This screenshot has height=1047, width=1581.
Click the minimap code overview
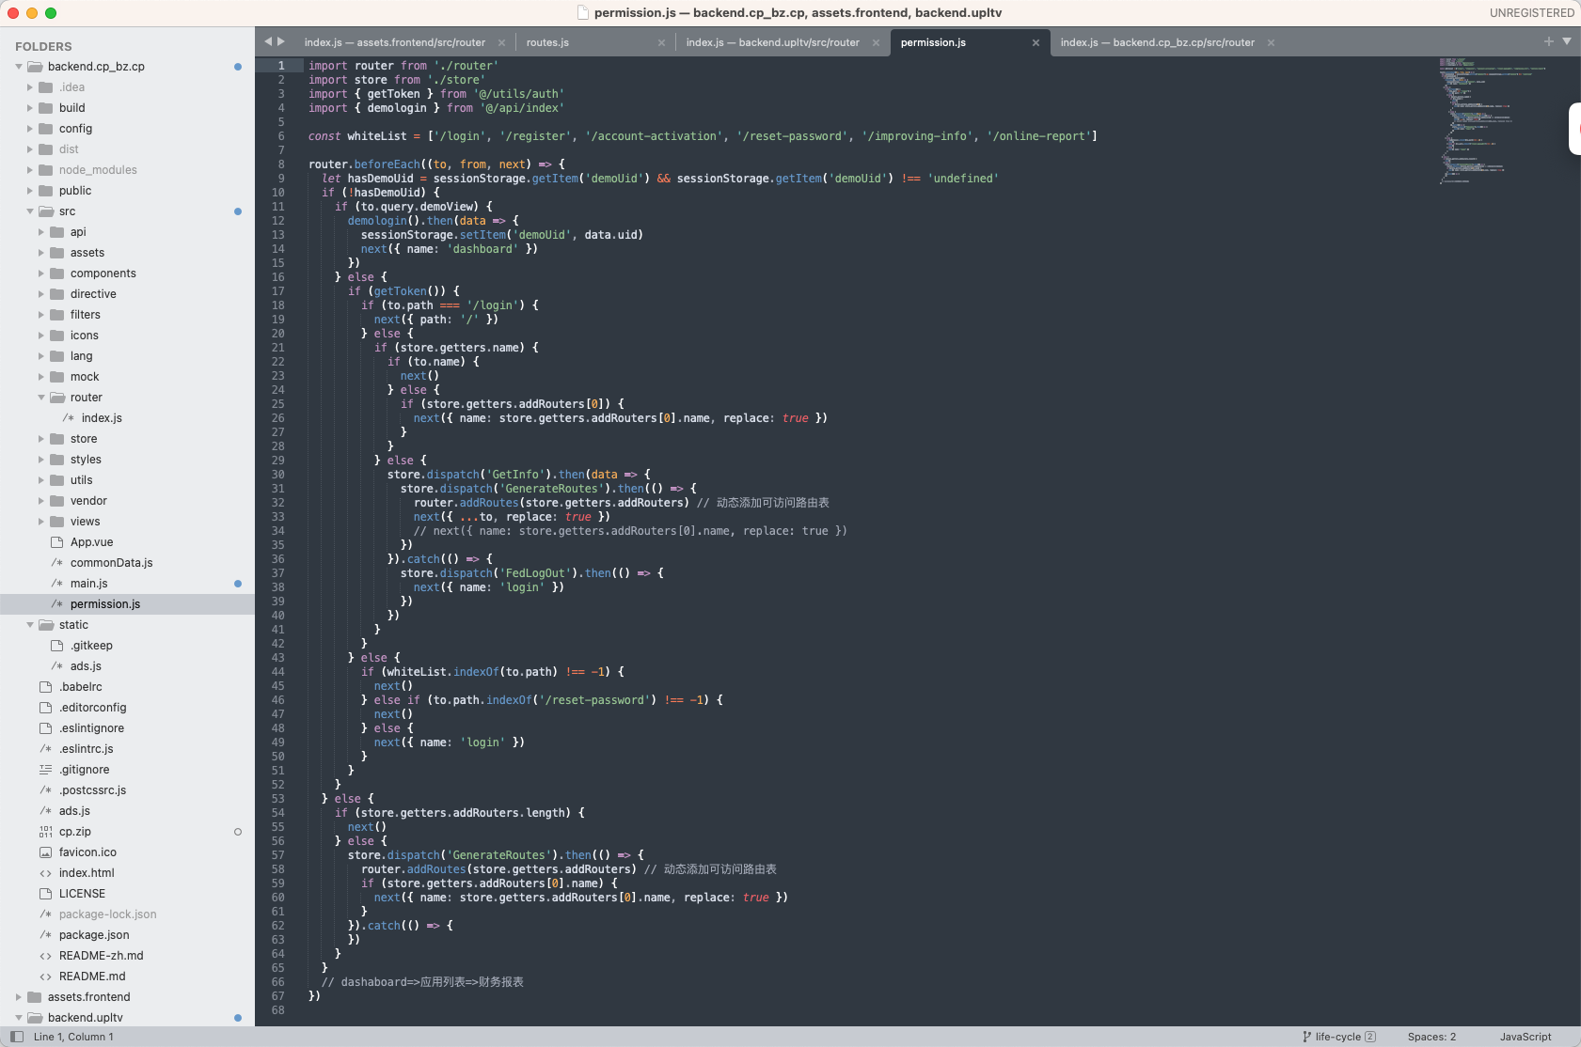click(x=1492, y=120)
